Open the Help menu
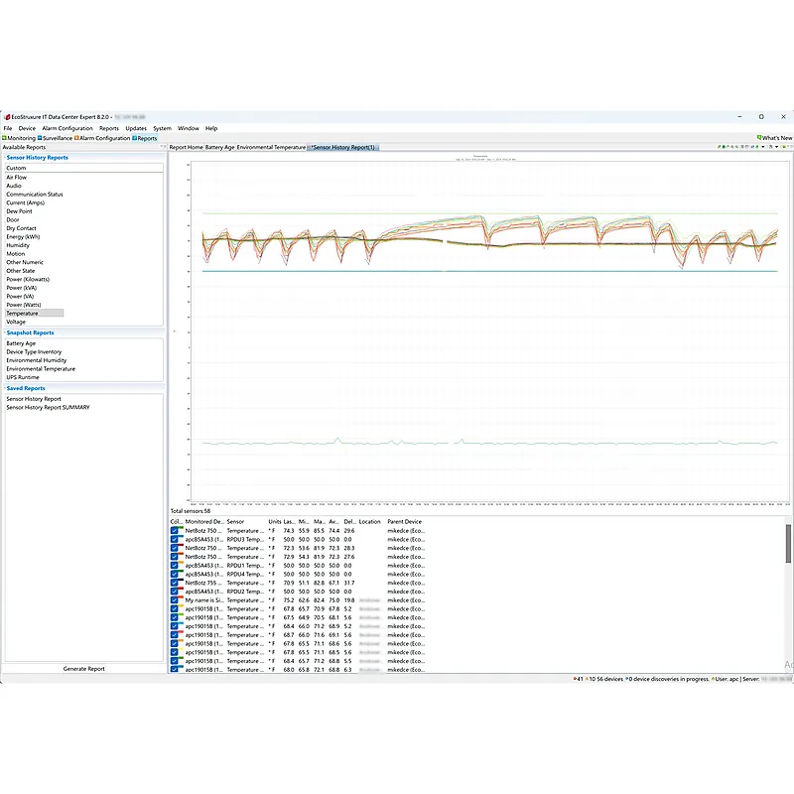794x794 pixels. point(211,129)
